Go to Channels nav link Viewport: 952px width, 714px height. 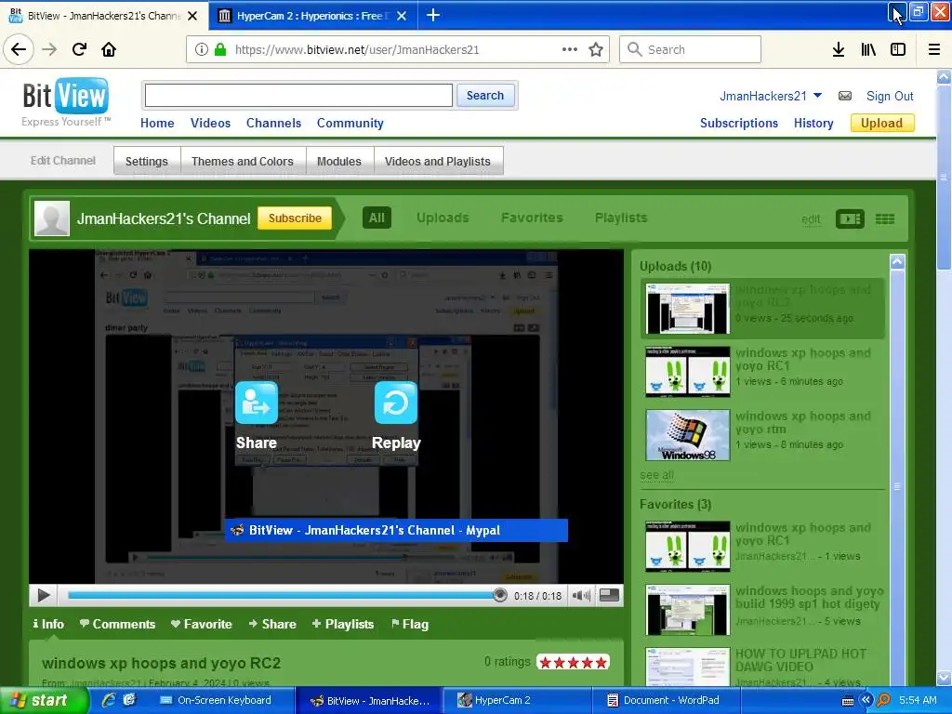(x=274, y=124)
